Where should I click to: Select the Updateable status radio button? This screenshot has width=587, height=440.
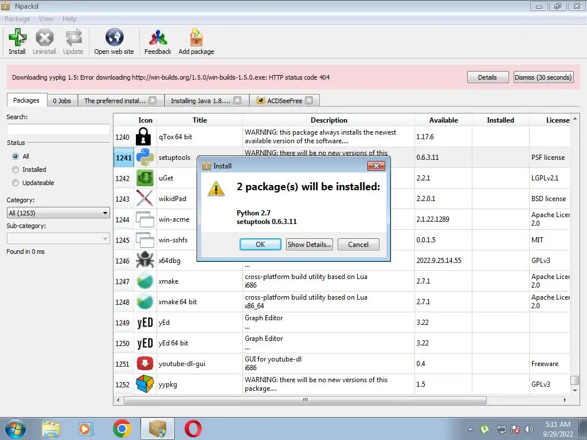tap(15, 183)
